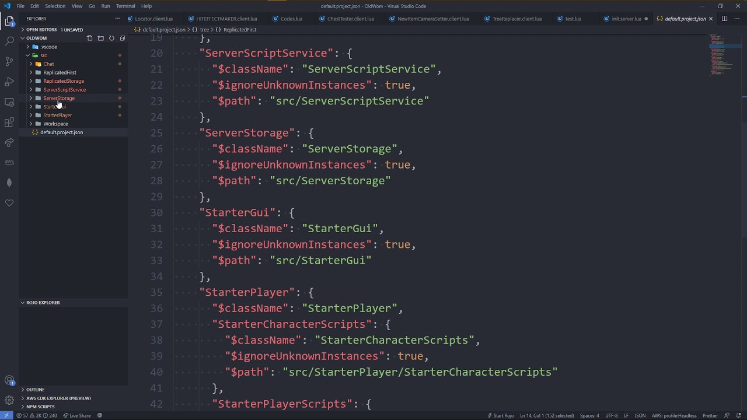747x420 pixels.
Task: Open the Run and Debug view
Action: (9, 82)
